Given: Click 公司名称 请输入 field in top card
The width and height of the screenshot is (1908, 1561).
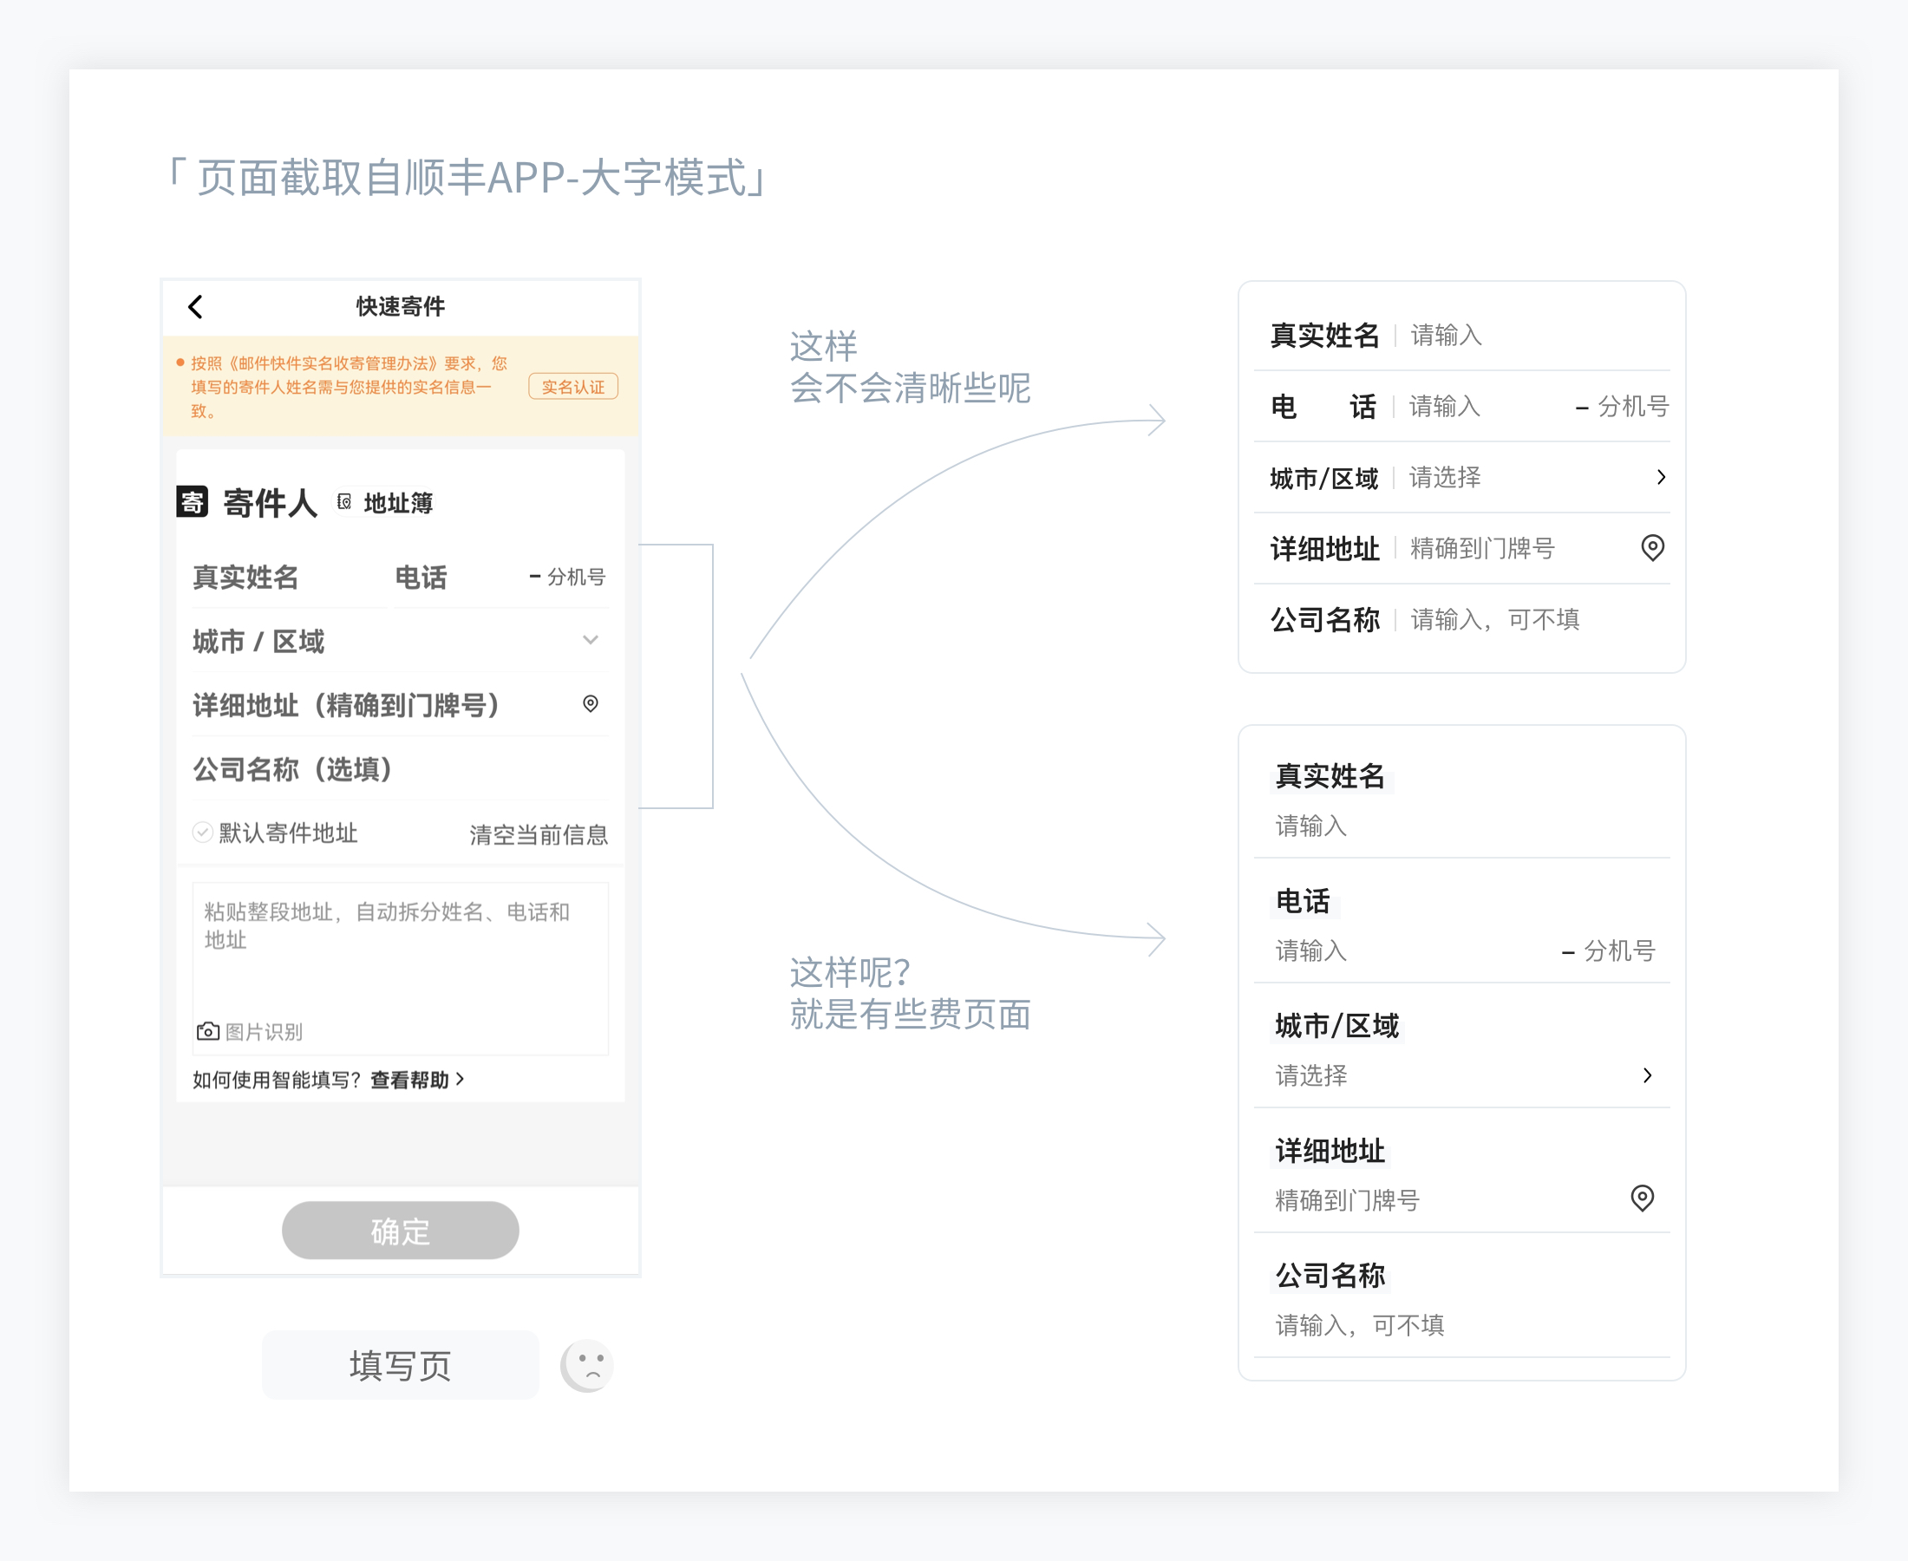Looking at the screenshot, I should (1494, 618).
